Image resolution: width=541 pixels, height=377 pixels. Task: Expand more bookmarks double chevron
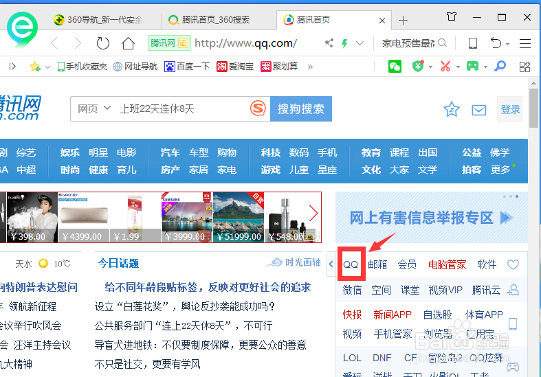pos(310,67)
